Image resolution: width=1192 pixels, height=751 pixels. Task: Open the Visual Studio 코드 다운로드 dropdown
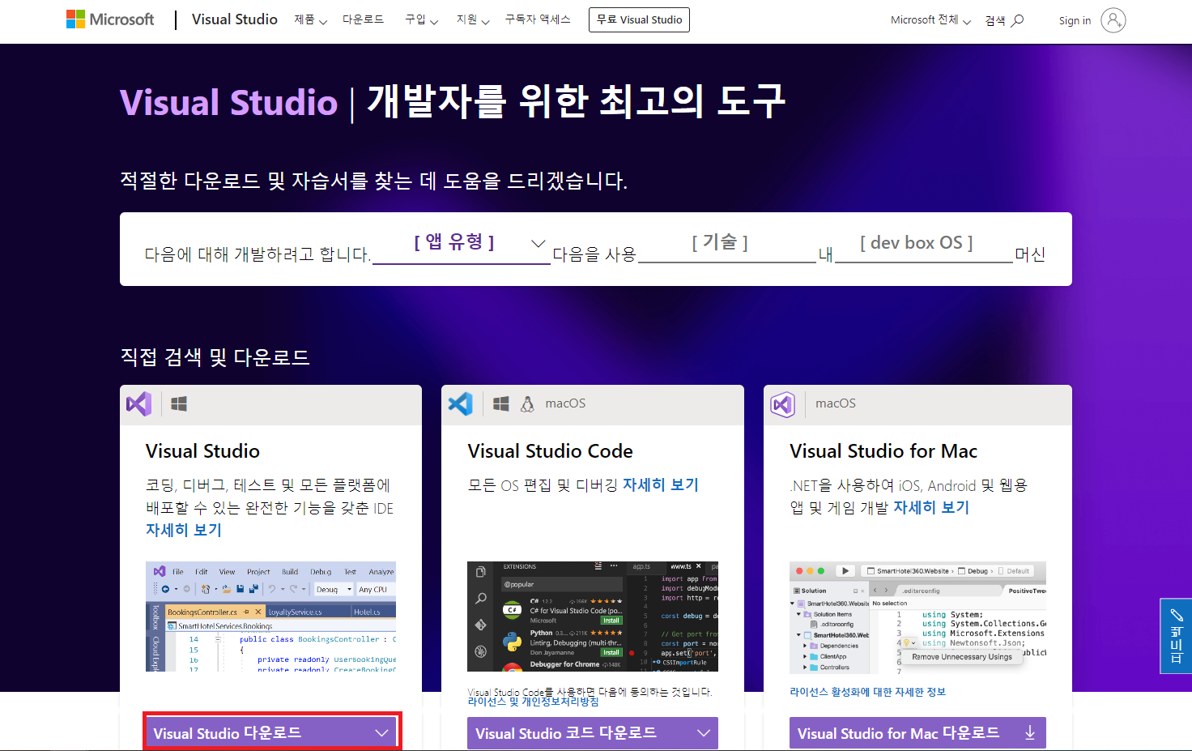click(593, 733)
